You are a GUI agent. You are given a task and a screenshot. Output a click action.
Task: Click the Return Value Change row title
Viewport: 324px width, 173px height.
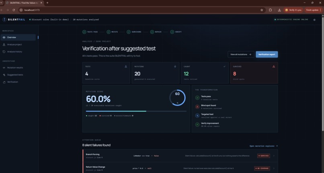pos(95,167)
